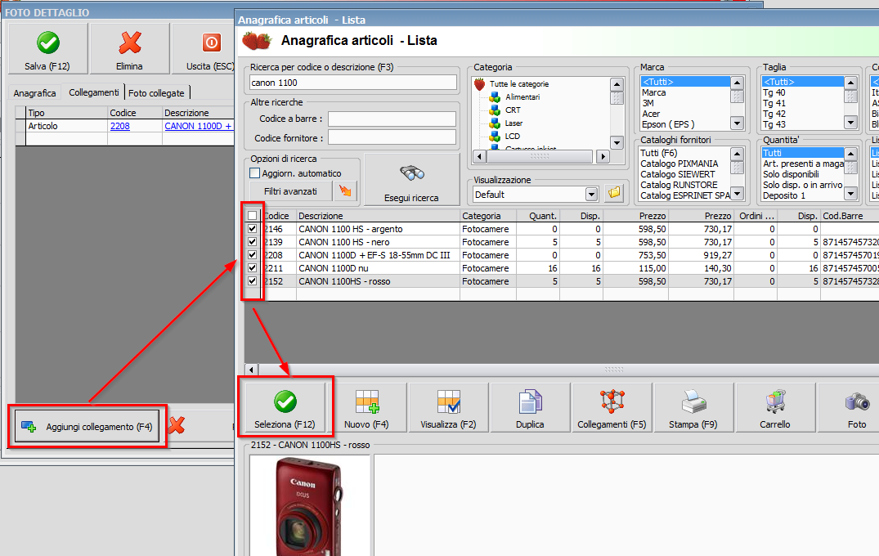879x556 pixels.
Task: Click red X icon beside Aggiungi collegamento
Action: [x=177, y=425]
